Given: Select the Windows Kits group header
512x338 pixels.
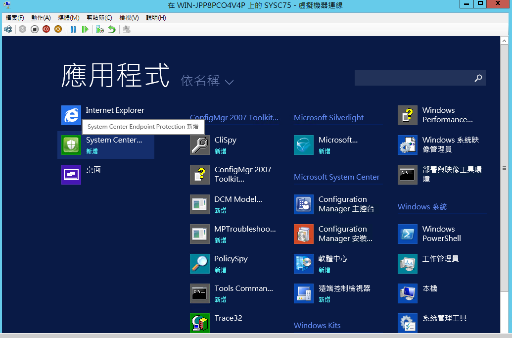Looking at the screenshot, I should (317, 325).
